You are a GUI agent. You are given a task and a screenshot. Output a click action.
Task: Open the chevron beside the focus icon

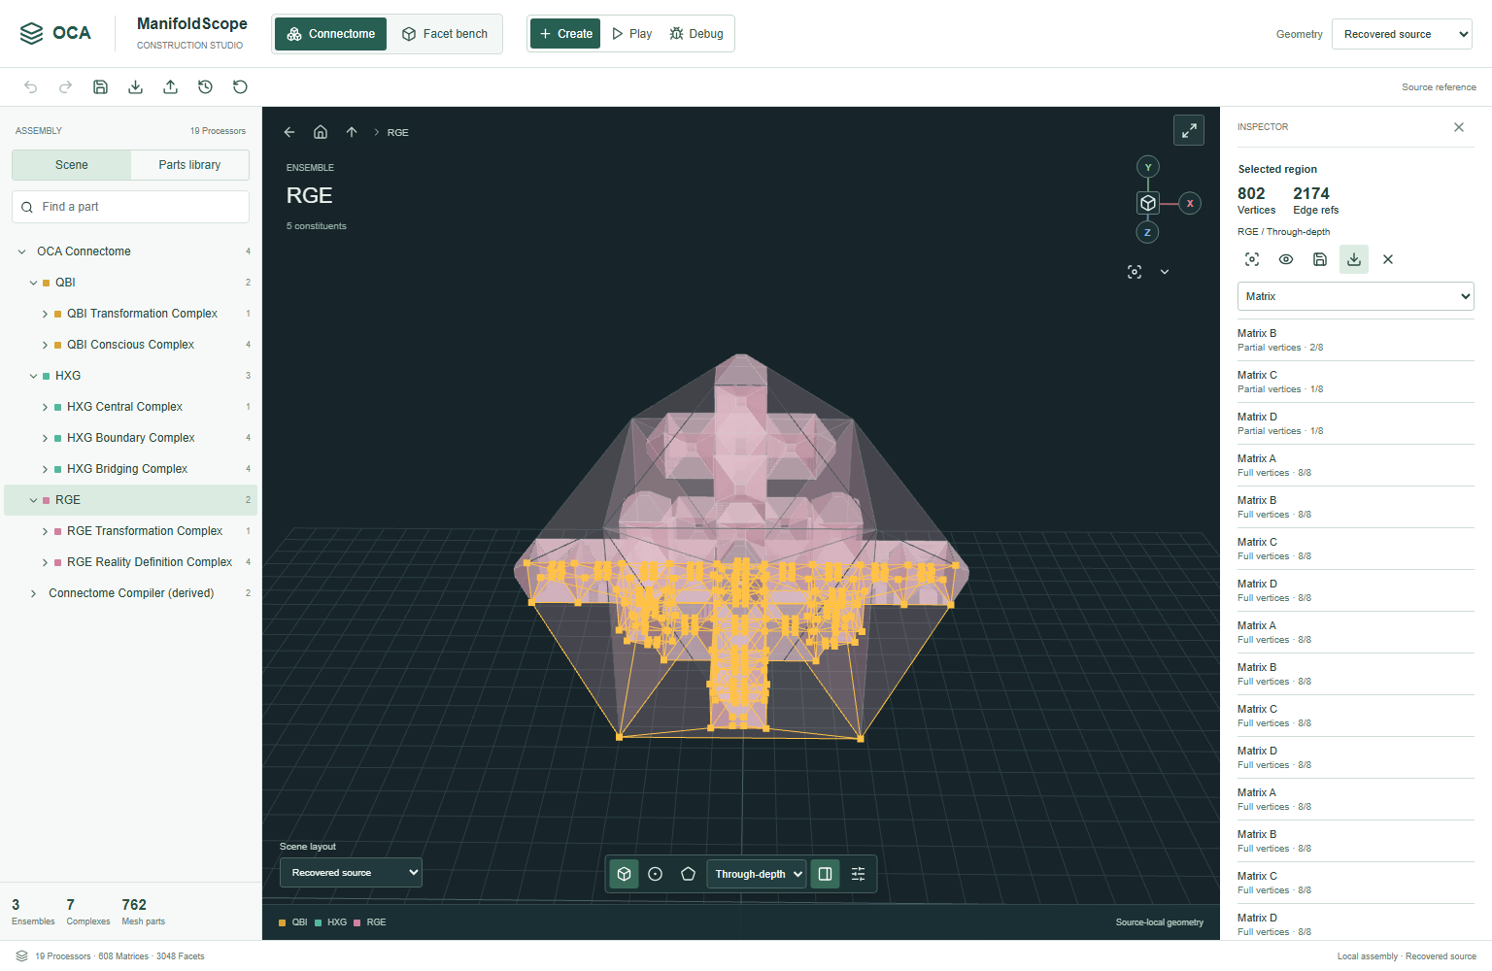click(1165, 272)
